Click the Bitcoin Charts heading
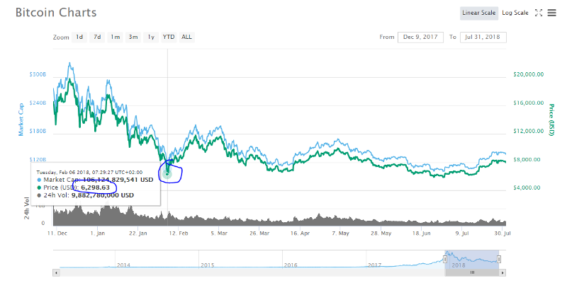Viewport: 567px width, 283px height. (x=56, y=13)
